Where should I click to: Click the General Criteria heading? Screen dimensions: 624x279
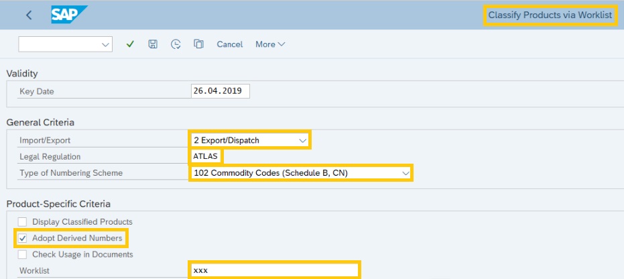pyautogui.click(x=40, y=123)
